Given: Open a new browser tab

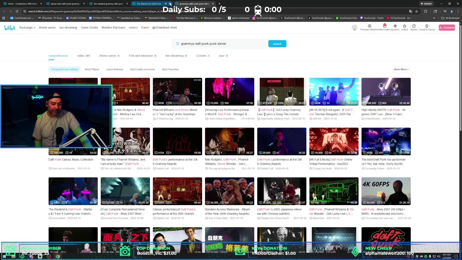Looking at the screenshot, I should 219,4.
